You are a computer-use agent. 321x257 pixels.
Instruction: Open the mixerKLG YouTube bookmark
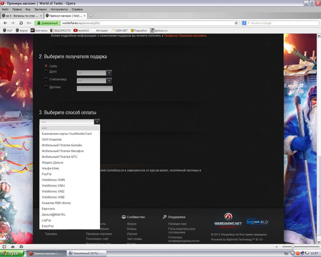click(x=81, y=31)
